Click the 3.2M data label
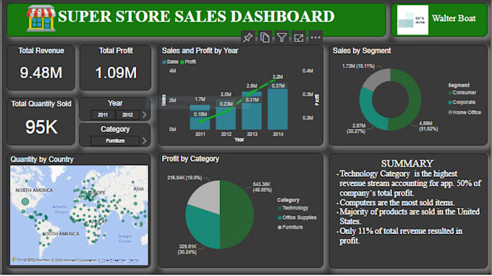The height and width of the screenshot is (276, 492). (x=278, y=77)
